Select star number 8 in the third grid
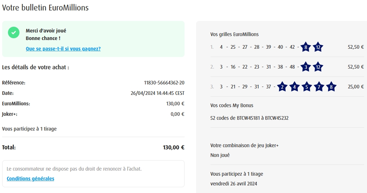The image size is (367, 193). (331, 87)
